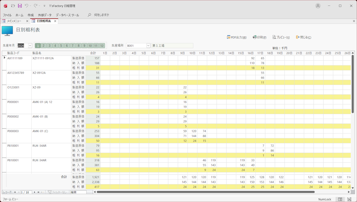Viewport: 357px width, 202px height.
Task: Open the Customize Quick Access Toolbar dropdown
Action: [45, 6]
